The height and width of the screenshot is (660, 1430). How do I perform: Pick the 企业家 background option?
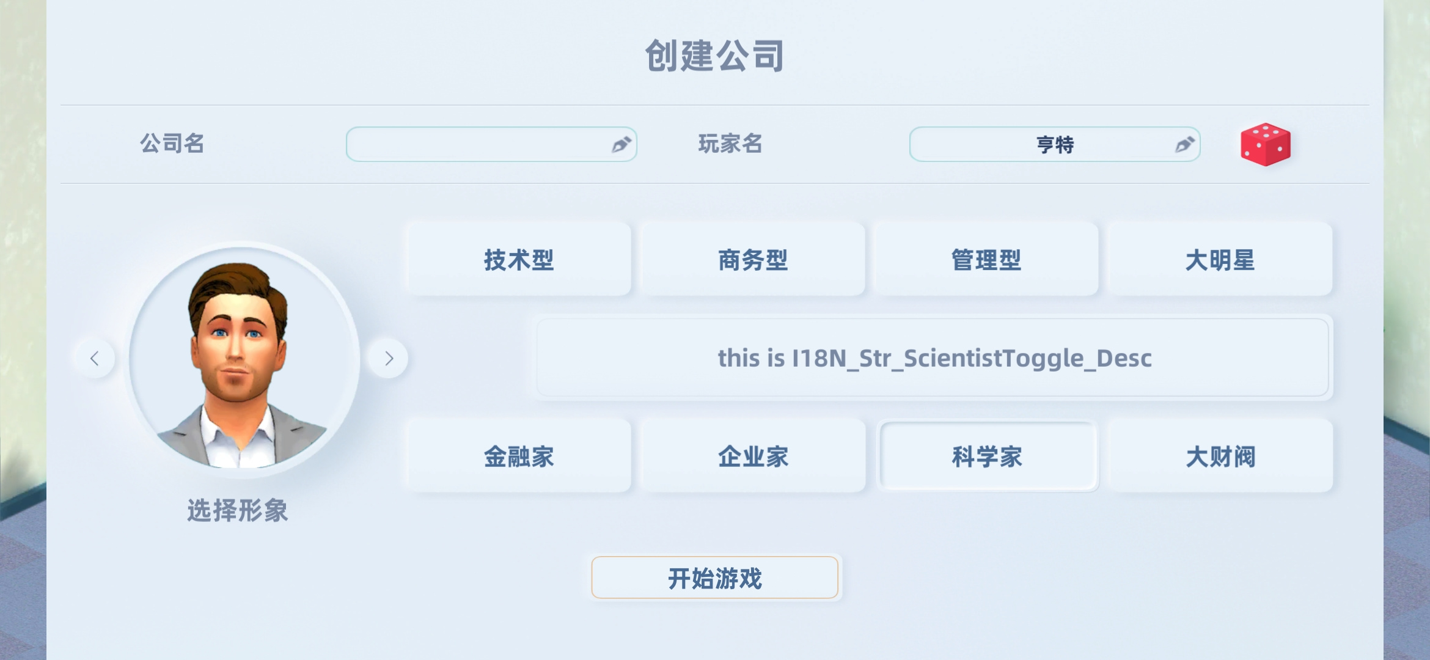coord(753,456)
